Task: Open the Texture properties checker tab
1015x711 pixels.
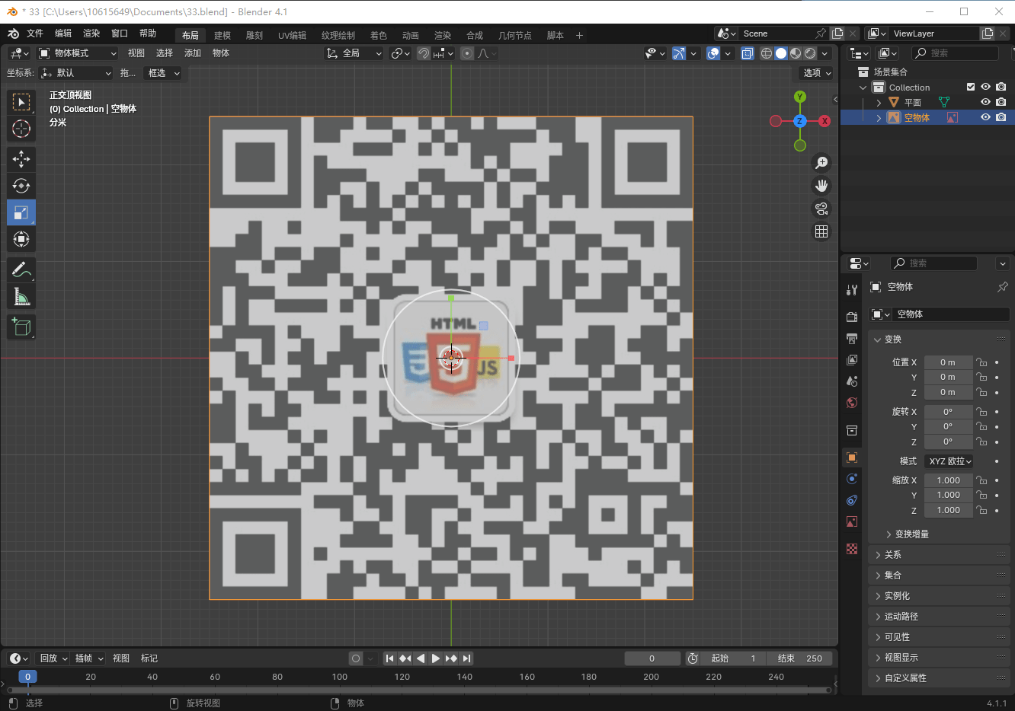Action: 852,549
